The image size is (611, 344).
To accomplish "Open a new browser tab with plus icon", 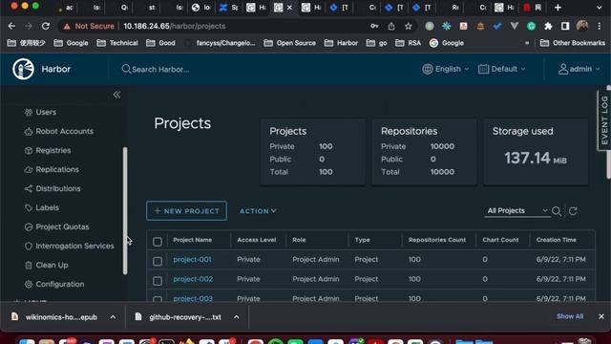I will pyautogui.click(x=558, y=8).
